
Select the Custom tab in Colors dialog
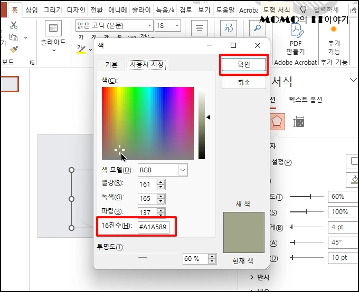point(146,64)
